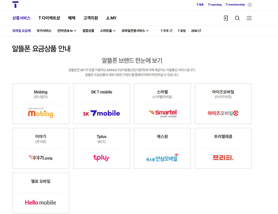This screenshot has height=214, width=278.
Task: Click the Mobing brand logo
Action: point(41,113)
